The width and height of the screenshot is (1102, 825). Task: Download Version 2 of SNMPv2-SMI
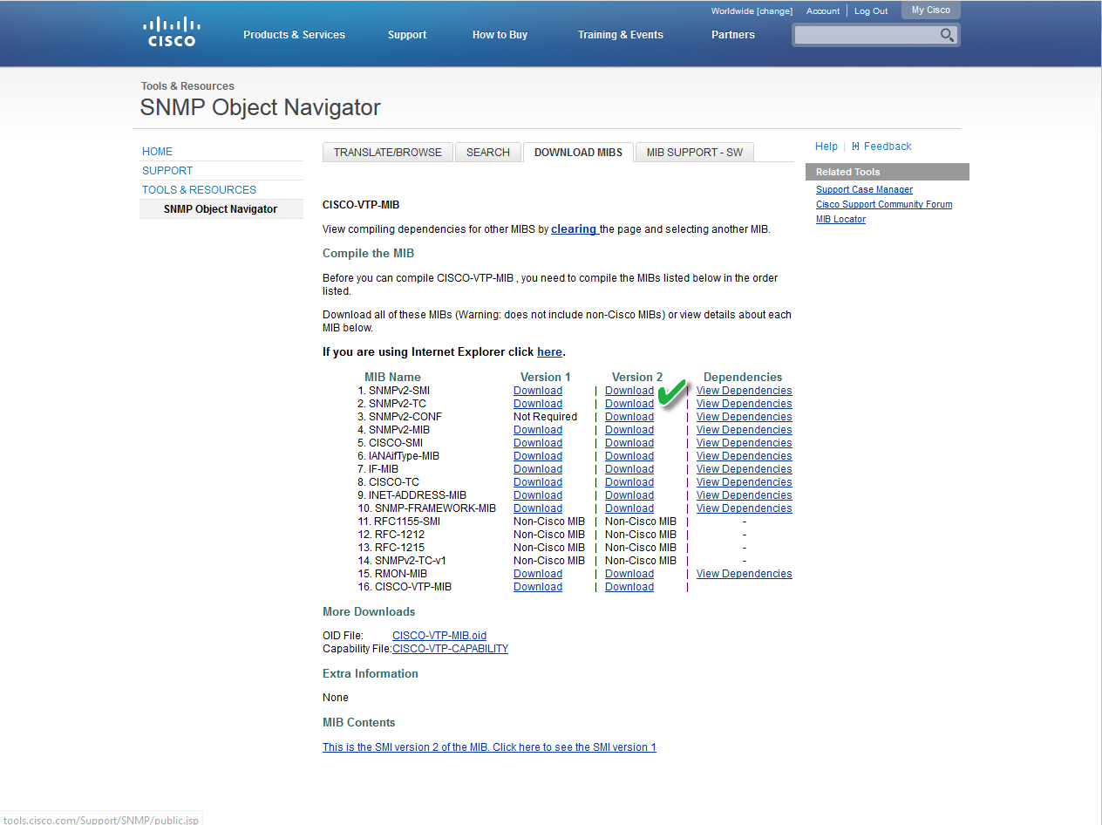coord(629,391)
